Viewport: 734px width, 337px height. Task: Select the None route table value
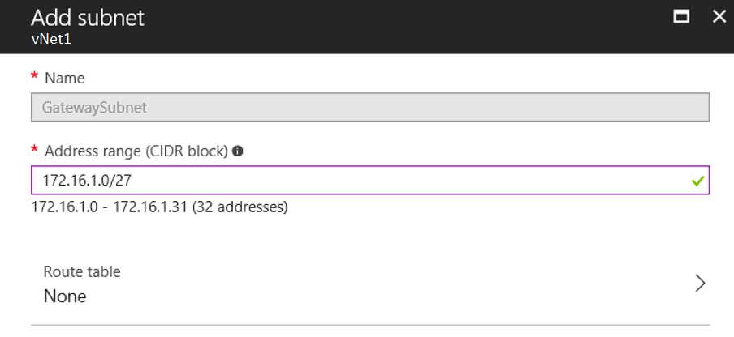(x=65, y=296)
